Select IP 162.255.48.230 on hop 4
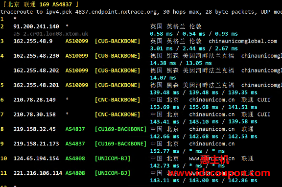The width and height of the screenshot is (282, 187). (36, 56)
